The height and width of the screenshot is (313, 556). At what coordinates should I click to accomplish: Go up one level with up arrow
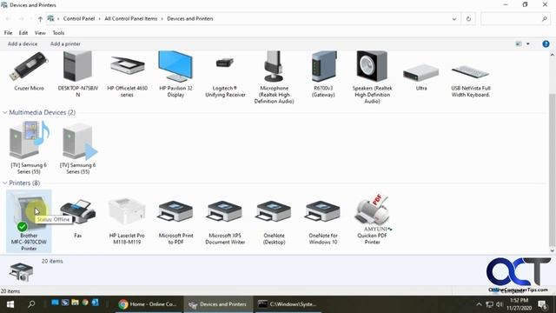[40, 19]
